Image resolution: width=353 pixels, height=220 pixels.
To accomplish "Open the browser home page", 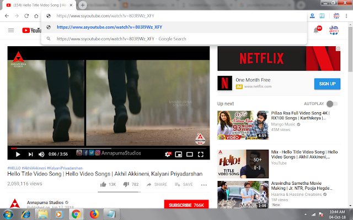I will [36, 16].
